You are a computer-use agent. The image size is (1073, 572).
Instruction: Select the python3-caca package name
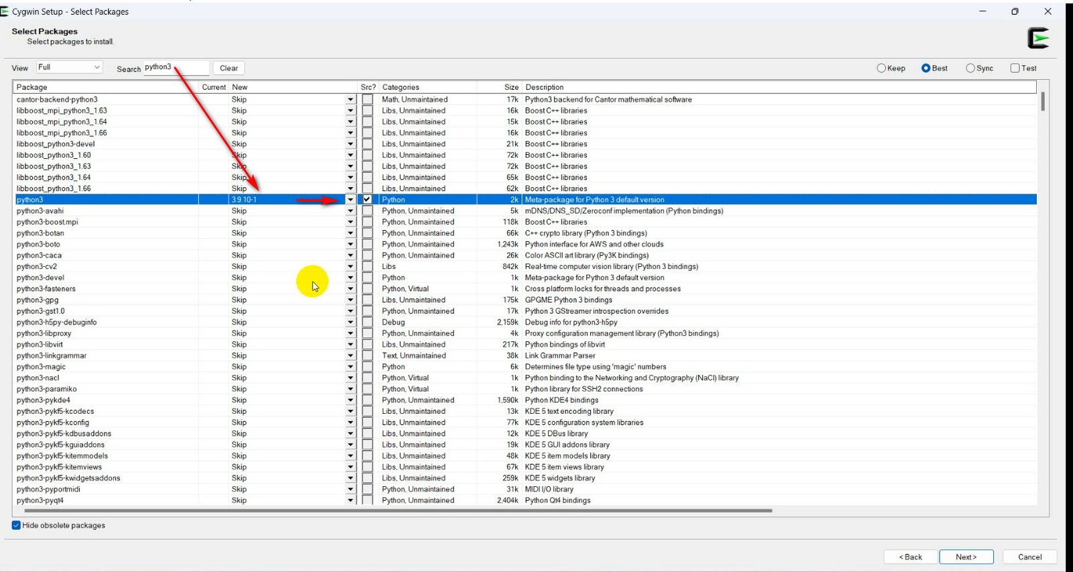coord(39,255)
